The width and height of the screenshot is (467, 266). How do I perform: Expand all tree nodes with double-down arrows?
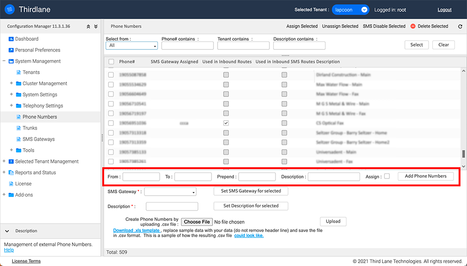tap(96, 27)
